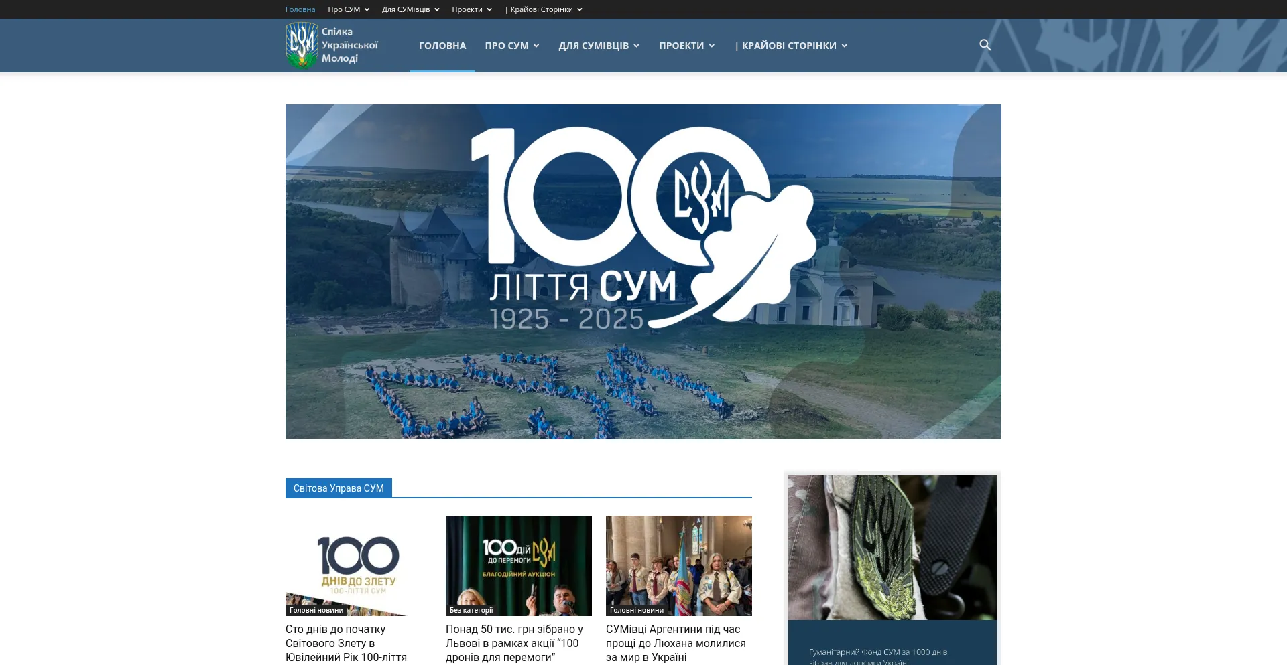The height and width of the screenshot is (665, 1287).
Task: Expand the ПРО СУМ main menu
Action: pos(511,46)
